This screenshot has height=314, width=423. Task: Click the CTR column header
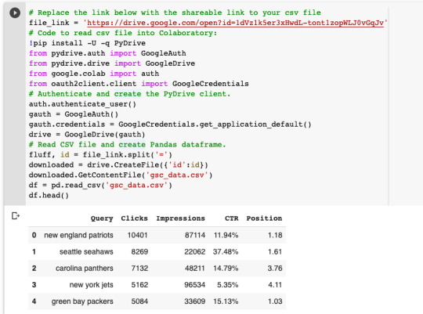[231, 218]
